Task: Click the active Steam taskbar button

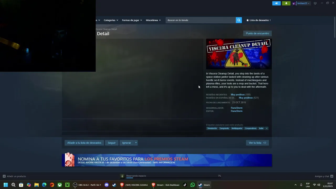Action: (x=204, y=185)
